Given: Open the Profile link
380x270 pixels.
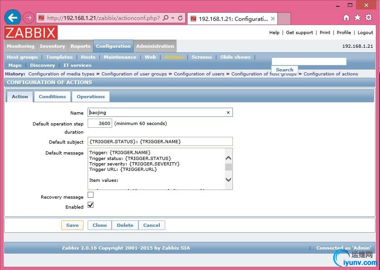Looking at the screenshot, I should tap(344, 33).
